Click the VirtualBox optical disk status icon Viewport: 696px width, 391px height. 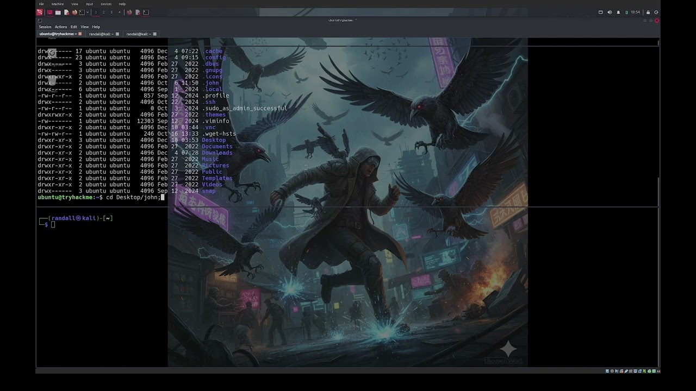[612, 371]
